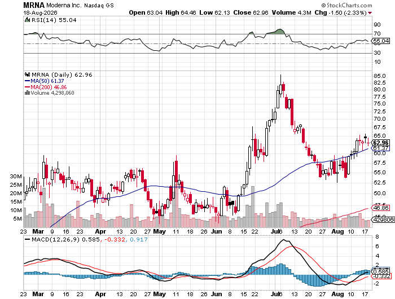The width and height of the screenshot is (395, 299).
Task: Click the RSI 90 axis label
Action: pos(378,25)
